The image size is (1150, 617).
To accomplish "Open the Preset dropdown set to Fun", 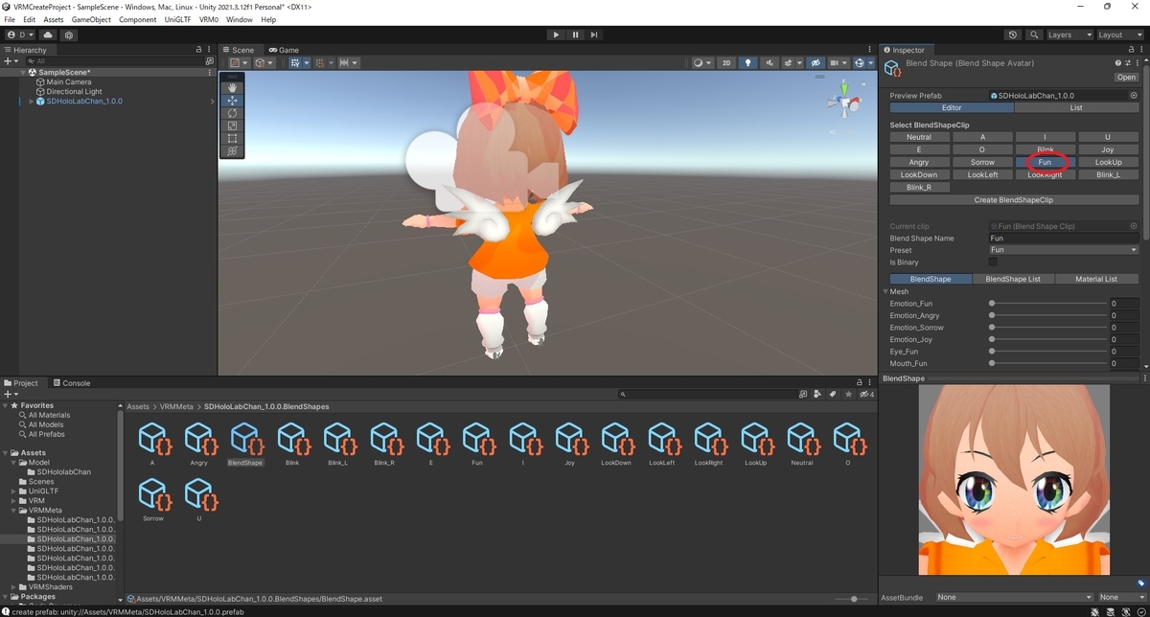I will pyautogui.click(x=1063, y=250).
